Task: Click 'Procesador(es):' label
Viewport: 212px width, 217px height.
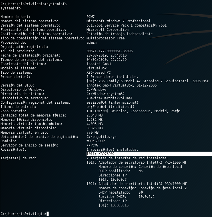Action: tap(15, 77)
